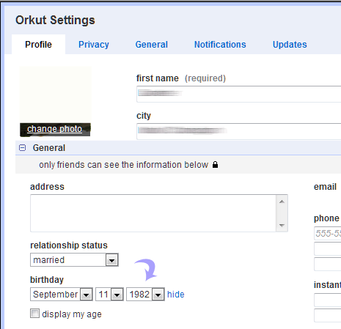Click the General section heading text
Viewport: 341px width, 329px height.
49,148
